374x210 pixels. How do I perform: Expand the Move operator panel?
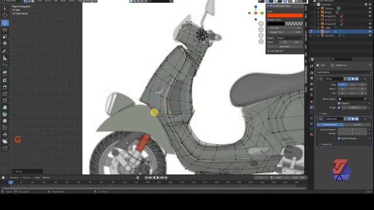point(27,171)
